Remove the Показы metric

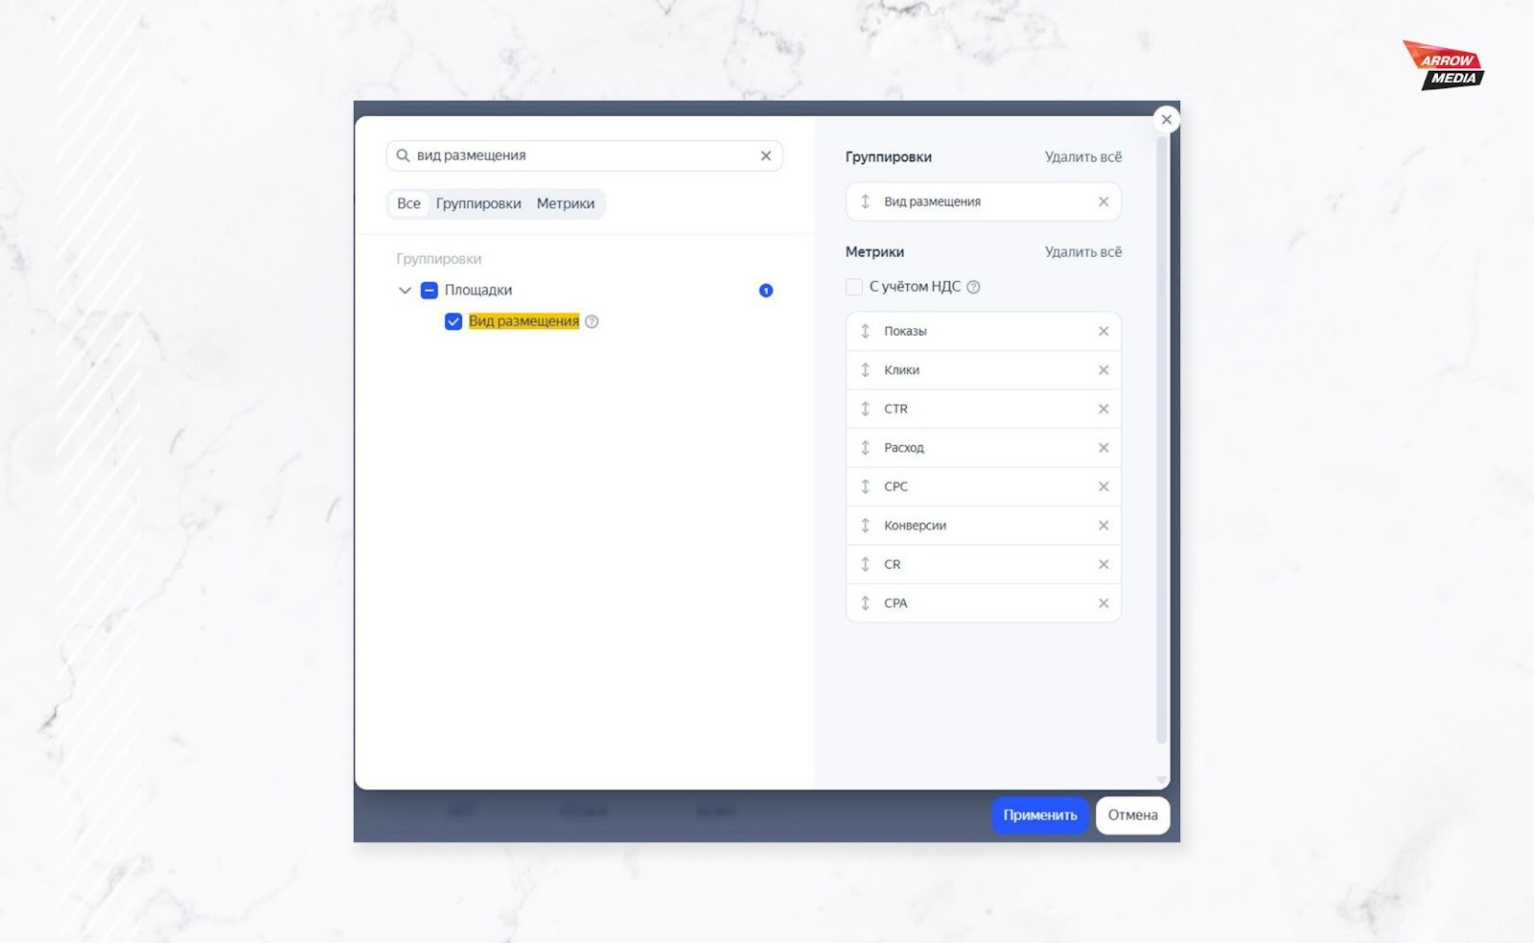1103,331
